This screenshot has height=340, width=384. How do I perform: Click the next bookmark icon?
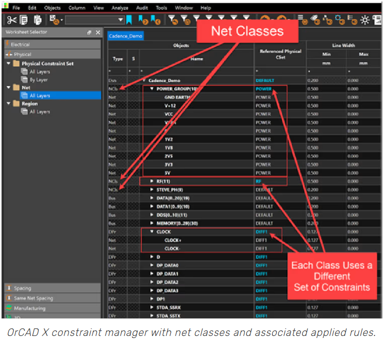(x=143, y=20)
